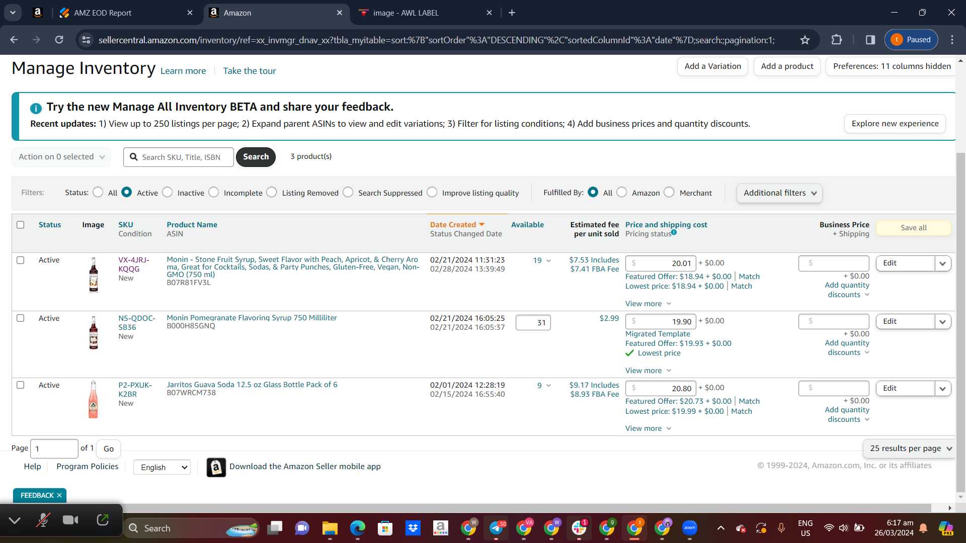
Task: Click the price field showing 20.01
Action: pyautogui.click(x=661, y=263)
